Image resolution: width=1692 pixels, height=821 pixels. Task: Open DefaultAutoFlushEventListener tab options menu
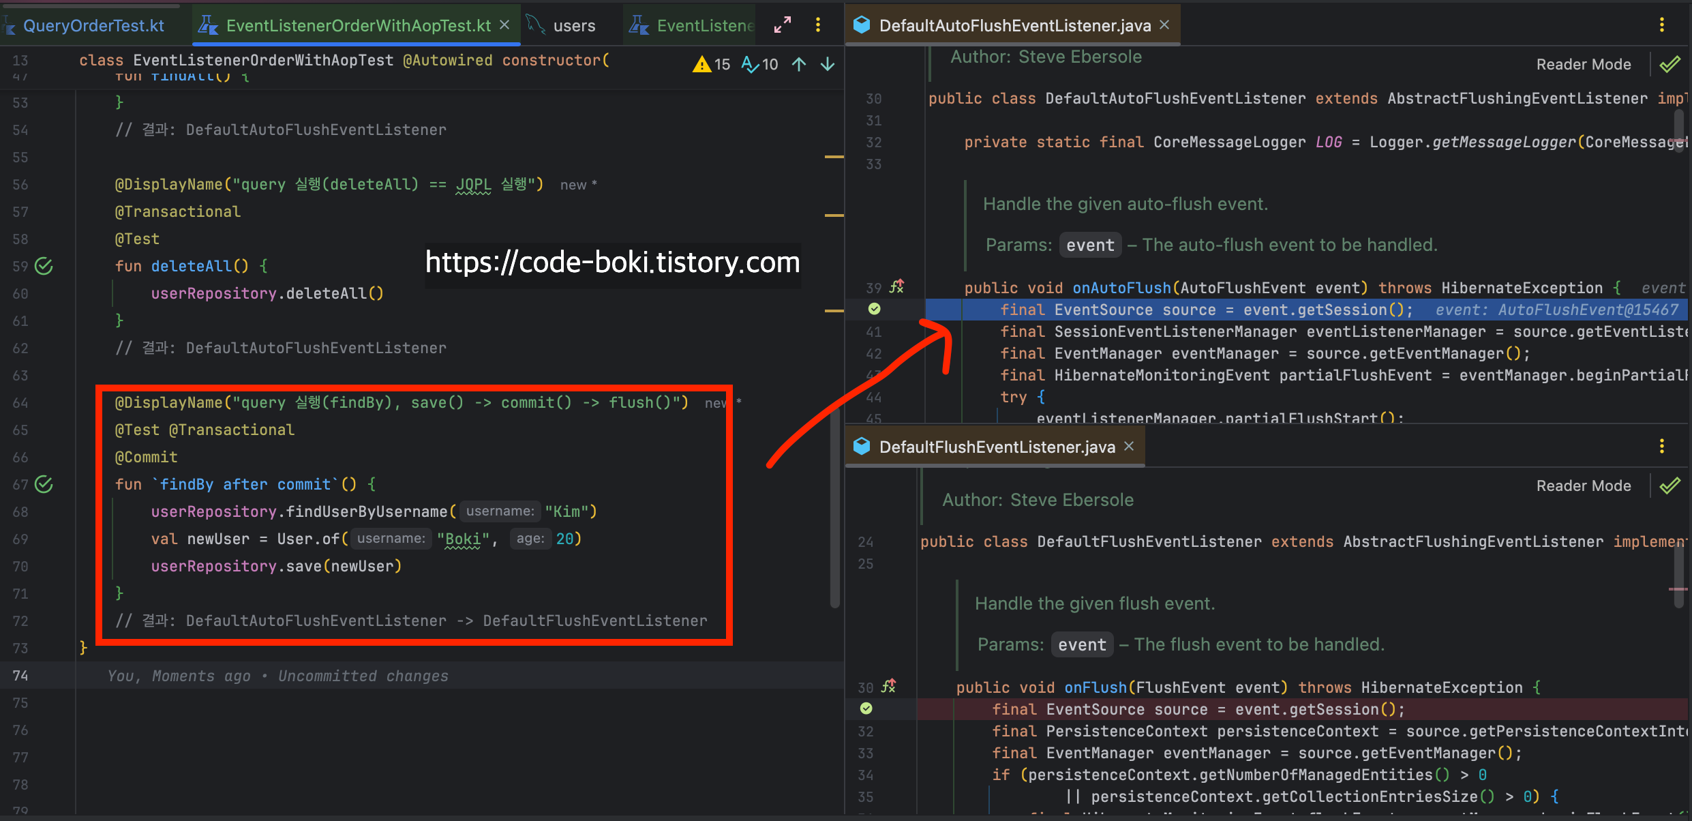[1661, 25]
